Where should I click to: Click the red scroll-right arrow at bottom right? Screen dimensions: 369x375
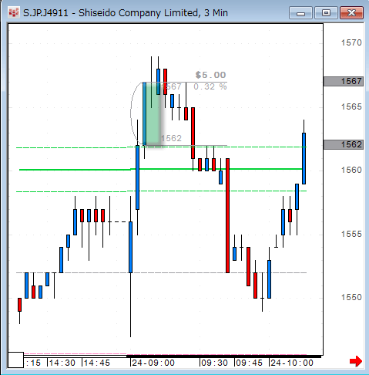click(356, 361)
